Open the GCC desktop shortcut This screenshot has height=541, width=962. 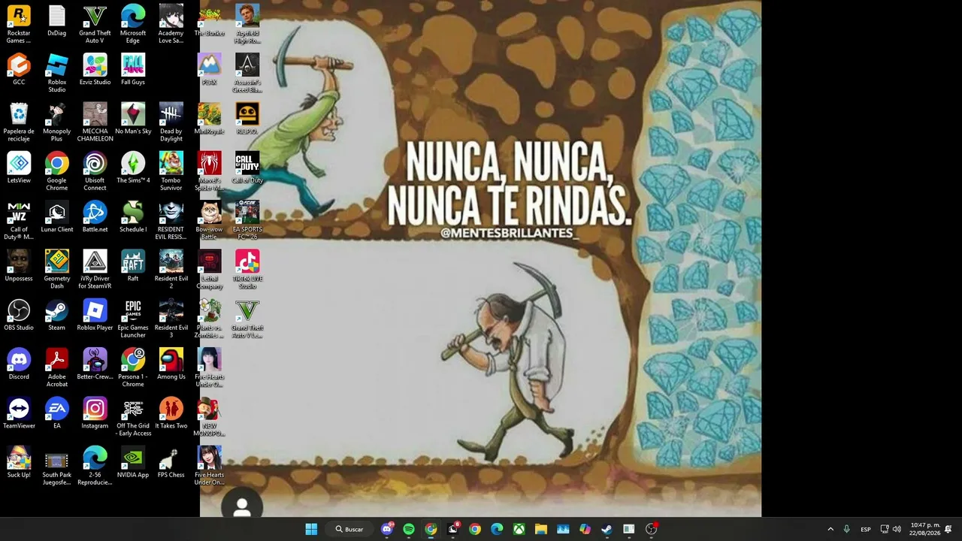19,69
